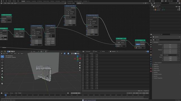The height and width of the screenshot is (101, 181).
Task: Switch to the Modeling workspace tab
Action: 28,1
